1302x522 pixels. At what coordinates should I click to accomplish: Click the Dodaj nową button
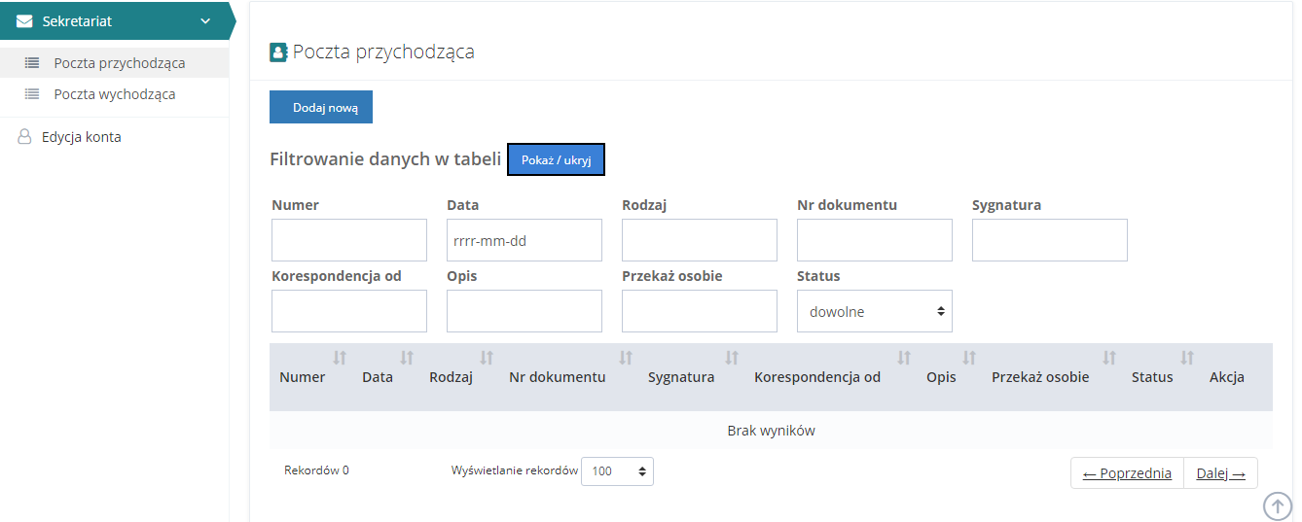click(321, 108)
